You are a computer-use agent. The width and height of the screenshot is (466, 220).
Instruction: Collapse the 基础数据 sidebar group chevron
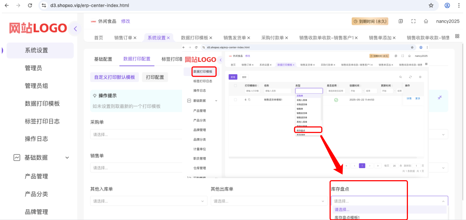tap(67, 157)
